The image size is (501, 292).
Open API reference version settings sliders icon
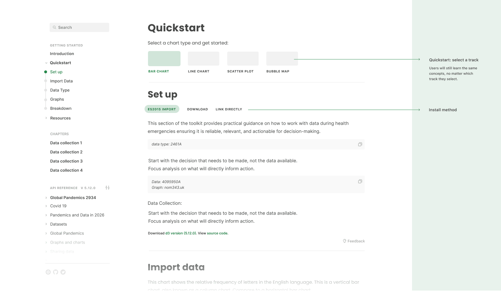[x=107, y=188]
